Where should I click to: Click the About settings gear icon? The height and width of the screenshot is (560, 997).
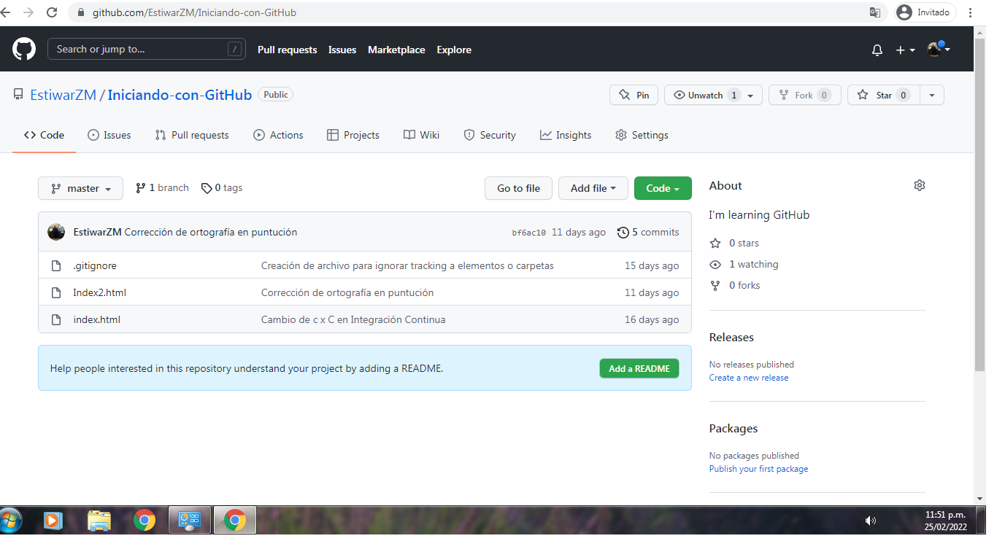[x=920, y=185]
